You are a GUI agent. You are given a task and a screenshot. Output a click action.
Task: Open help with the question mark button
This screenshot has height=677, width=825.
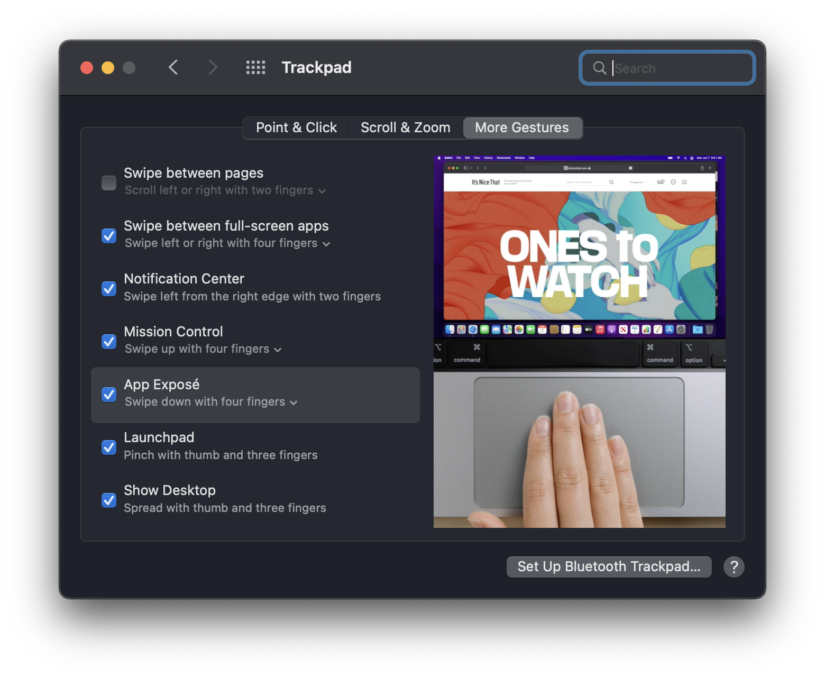coord(734,567)
